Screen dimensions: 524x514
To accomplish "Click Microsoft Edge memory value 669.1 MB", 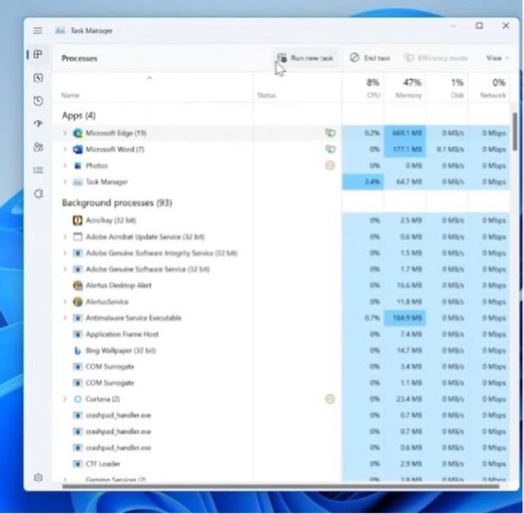I will coord(406,133).
